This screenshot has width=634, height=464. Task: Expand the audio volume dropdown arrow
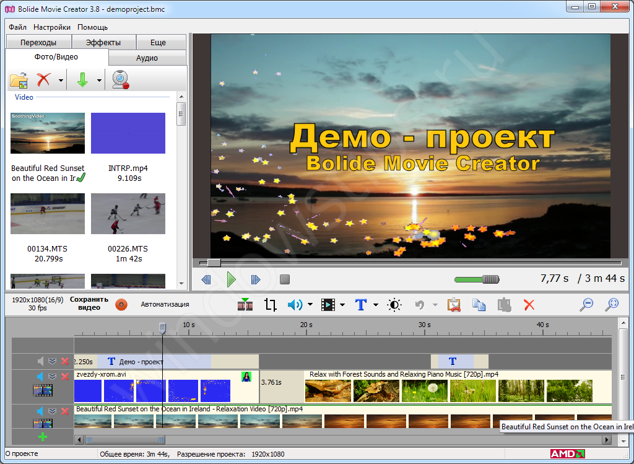(310, 305)
